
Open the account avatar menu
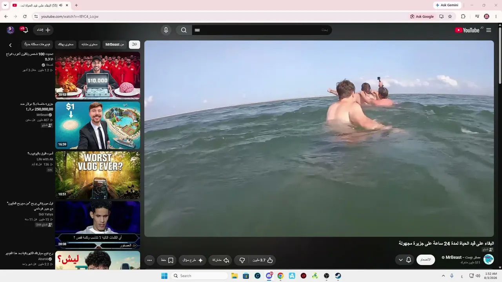point(11,30)
